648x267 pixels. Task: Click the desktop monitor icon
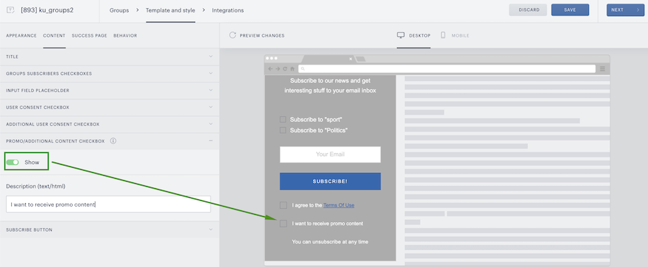(x=401, y=35)
